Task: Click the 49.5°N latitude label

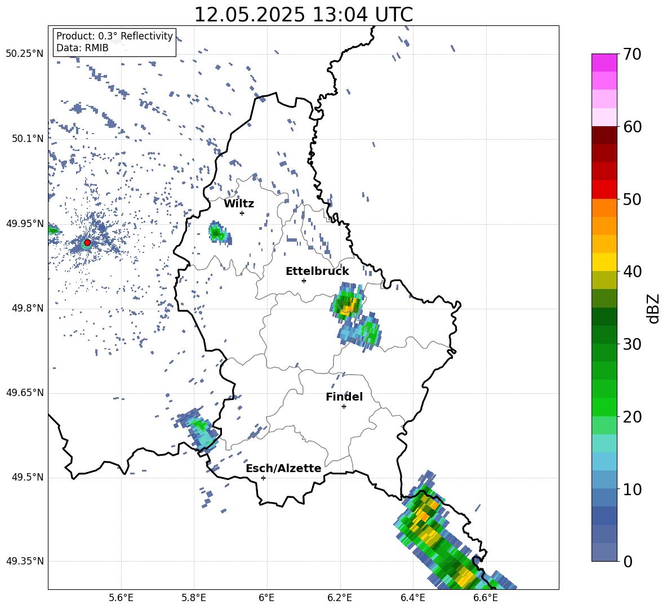Action: [28, 477]
